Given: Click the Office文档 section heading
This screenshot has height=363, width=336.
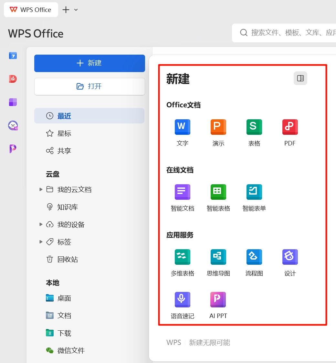Looking at the screenshot, I should [x=184, y=105].
